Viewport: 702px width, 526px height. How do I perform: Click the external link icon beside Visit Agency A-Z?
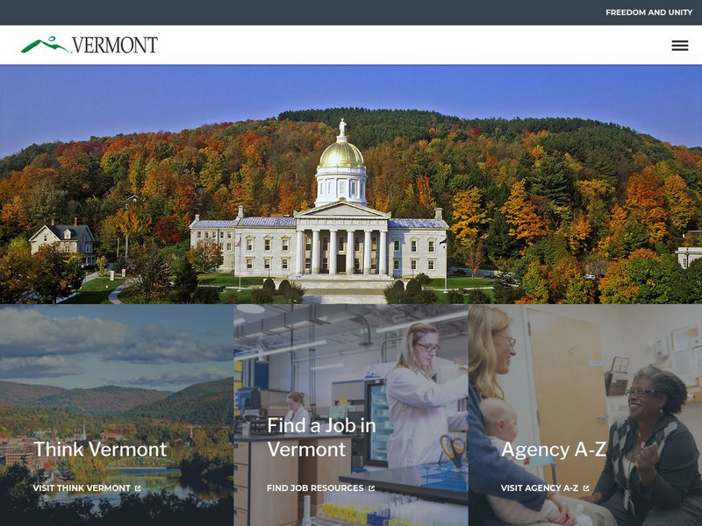(586, 488)
